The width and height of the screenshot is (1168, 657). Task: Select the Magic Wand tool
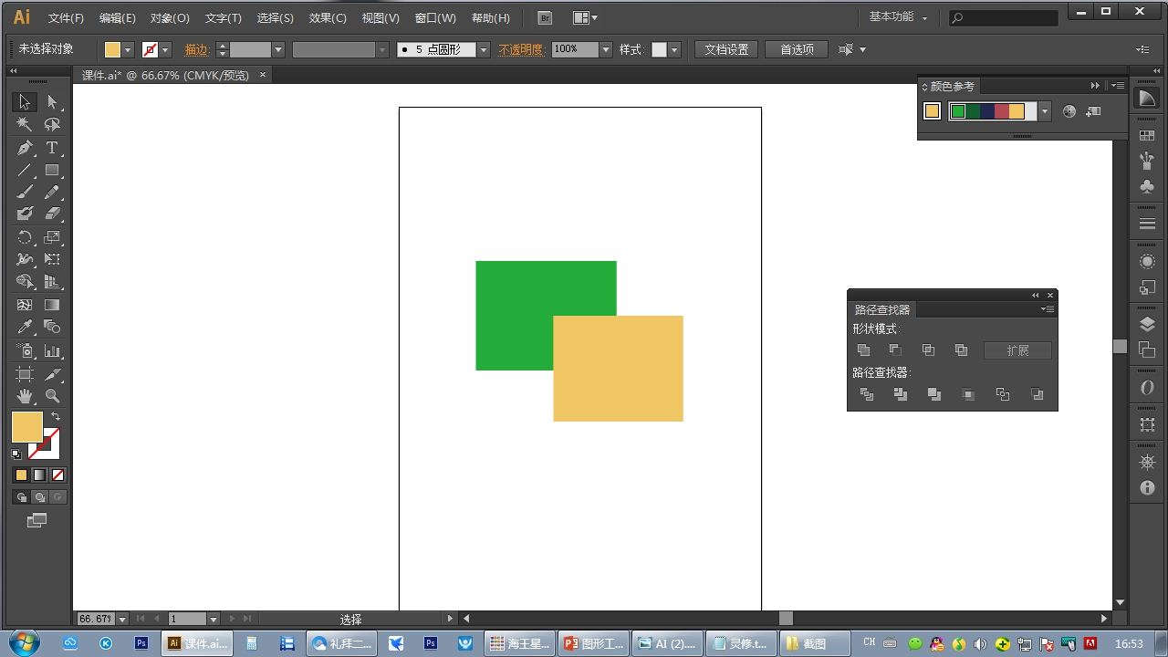(25, 124)
